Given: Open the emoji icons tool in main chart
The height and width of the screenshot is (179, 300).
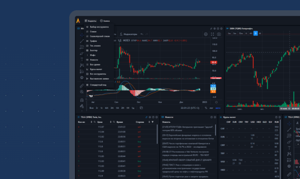Looking at the screenshot, I should (x=82, y=78).
